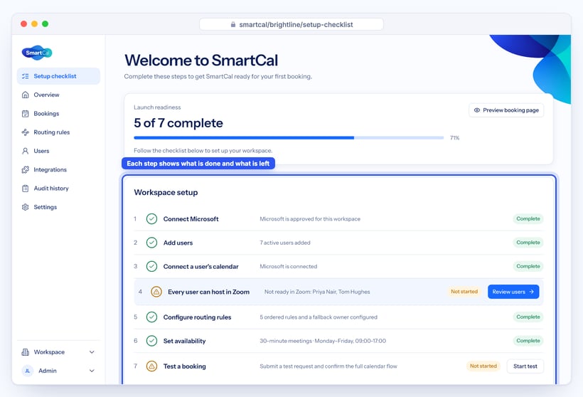Click the green check for Connect Microsoft
The image size is (583, 397).
151,219
